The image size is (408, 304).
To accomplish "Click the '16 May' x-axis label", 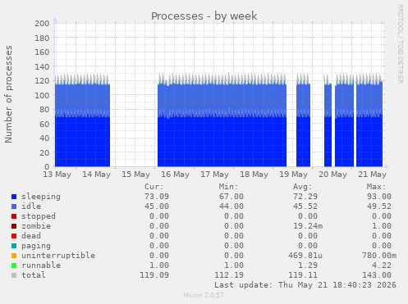I will click(x=175, y=175).
